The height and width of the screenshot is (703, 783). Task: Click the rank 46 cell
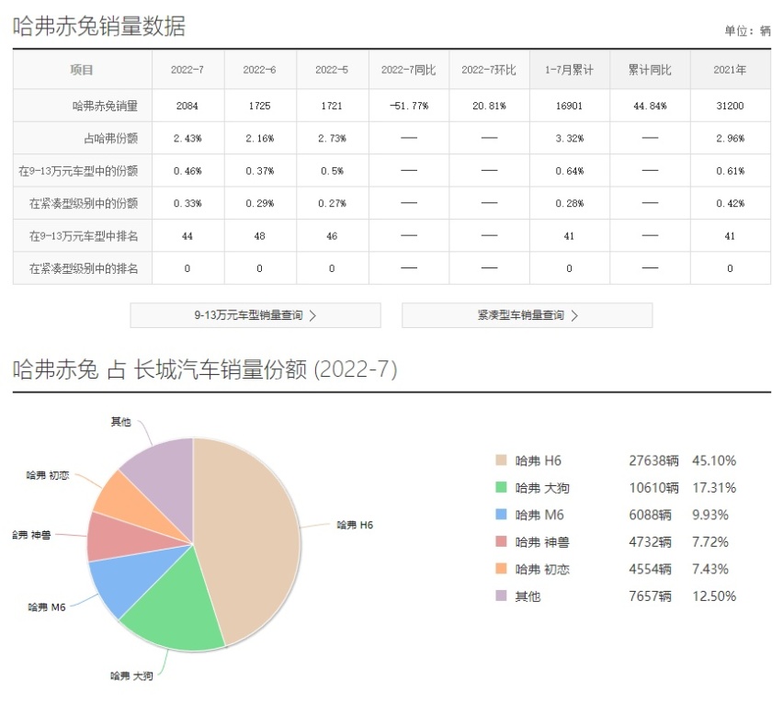tap(333, 235)
